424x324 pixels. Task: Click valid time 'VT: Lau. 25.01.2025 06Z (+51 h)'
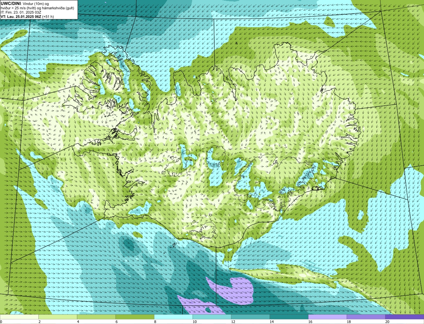pyautogui.click(x=27, y=16)
